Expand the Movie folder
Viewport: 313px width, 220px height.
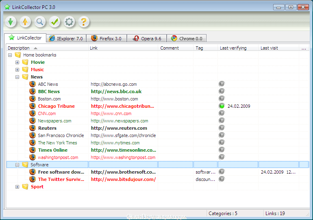17,62
